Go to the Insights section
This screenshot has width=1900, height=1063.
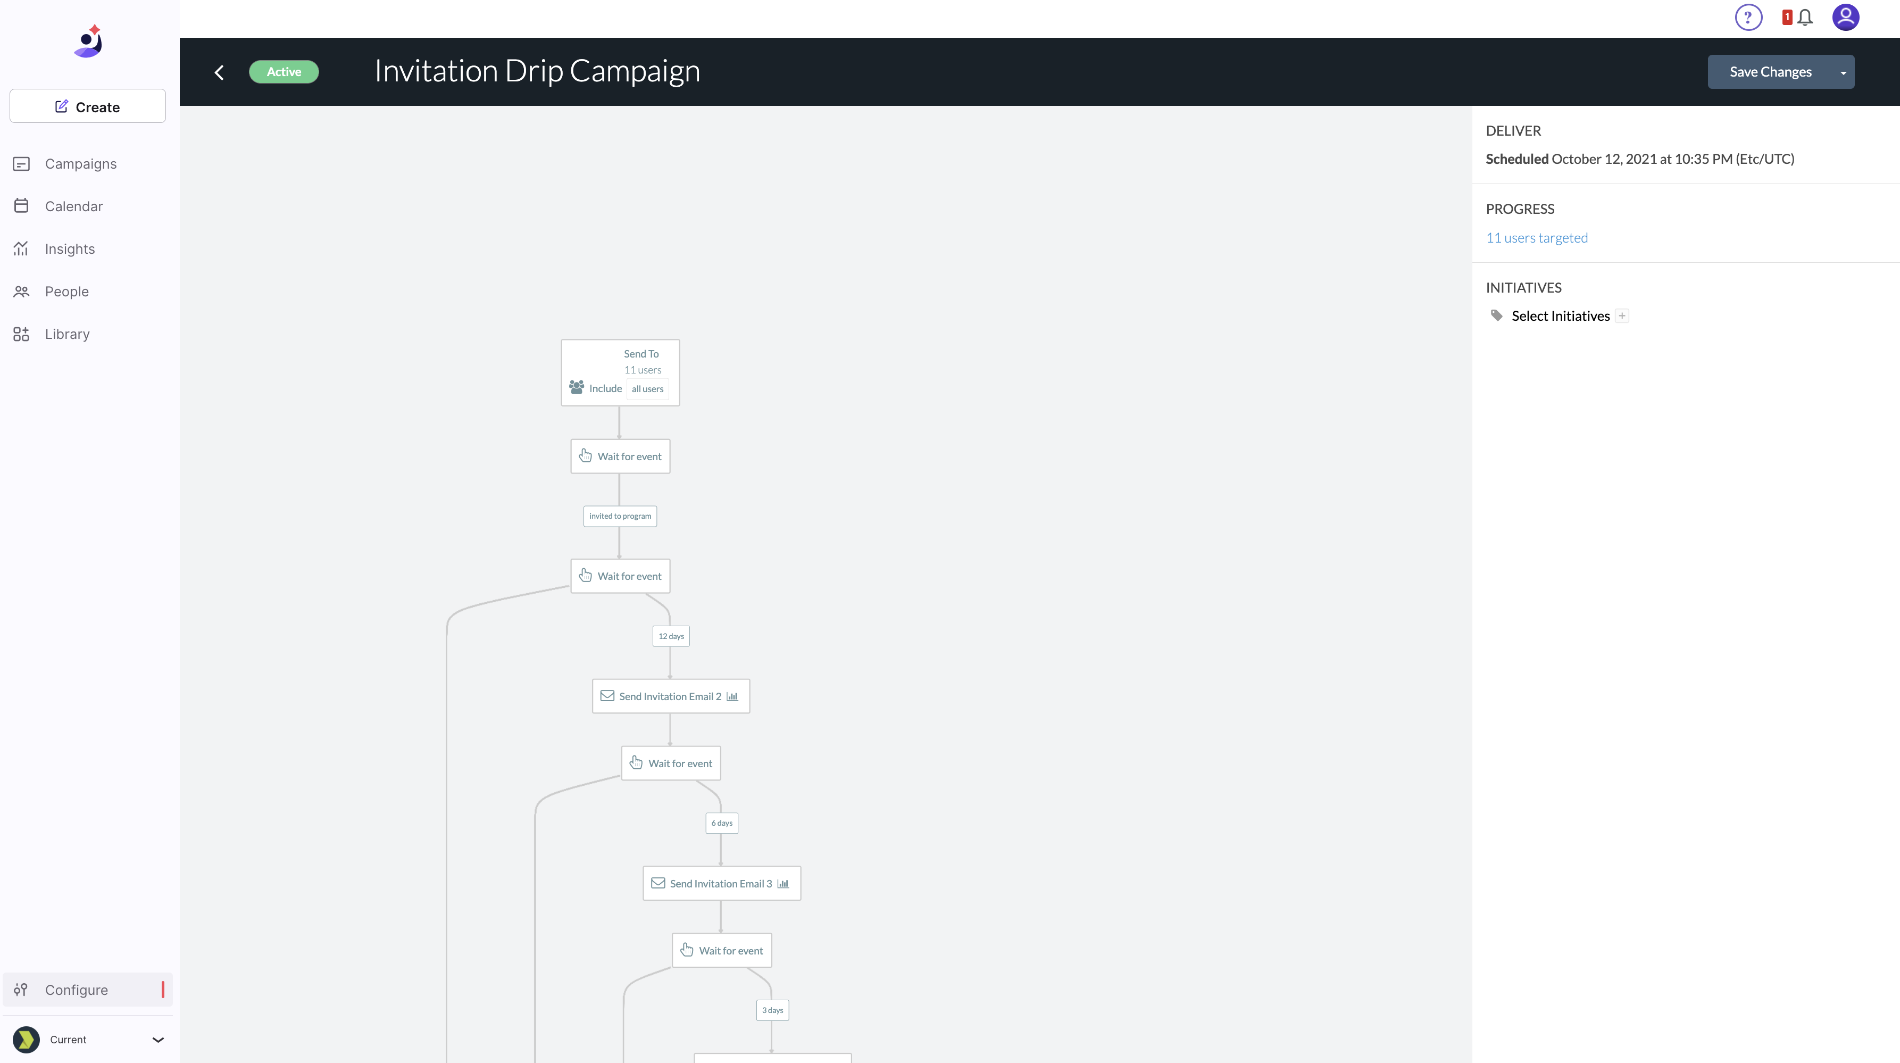(87, 250)
